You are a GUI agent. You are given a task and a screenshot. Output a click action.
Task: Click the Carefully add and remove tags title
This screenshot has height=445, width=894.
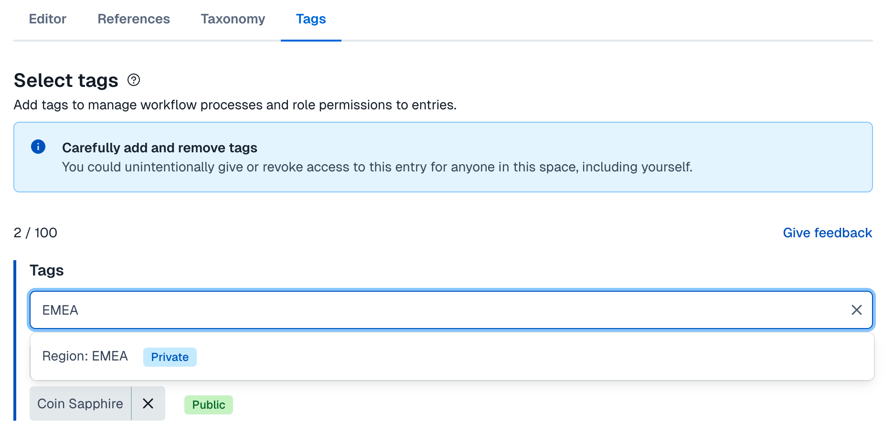[x=160, y=148]
